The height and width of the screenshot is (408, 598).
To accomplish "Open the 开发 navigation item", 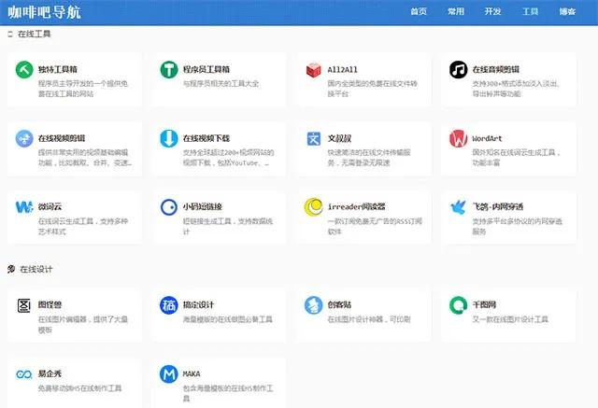I will pyautogui.click(x=492, y=12).
